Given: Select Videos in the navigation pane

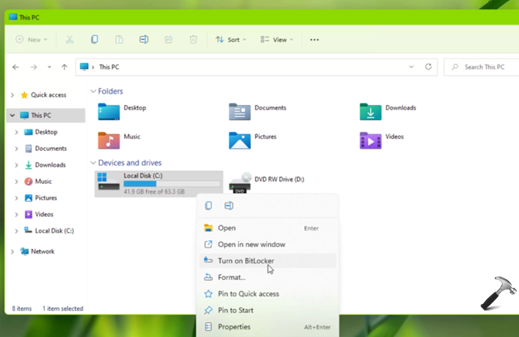Looking at the screenshot, I should (x=44, y=215).
